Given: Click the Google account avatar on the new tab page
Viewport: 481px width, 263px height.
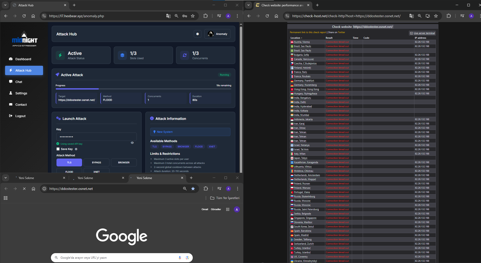Looking at the screenshot, I should click(237, 209).
